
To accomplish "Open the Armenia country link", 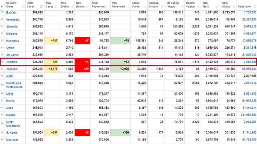I will click(12, 62).
